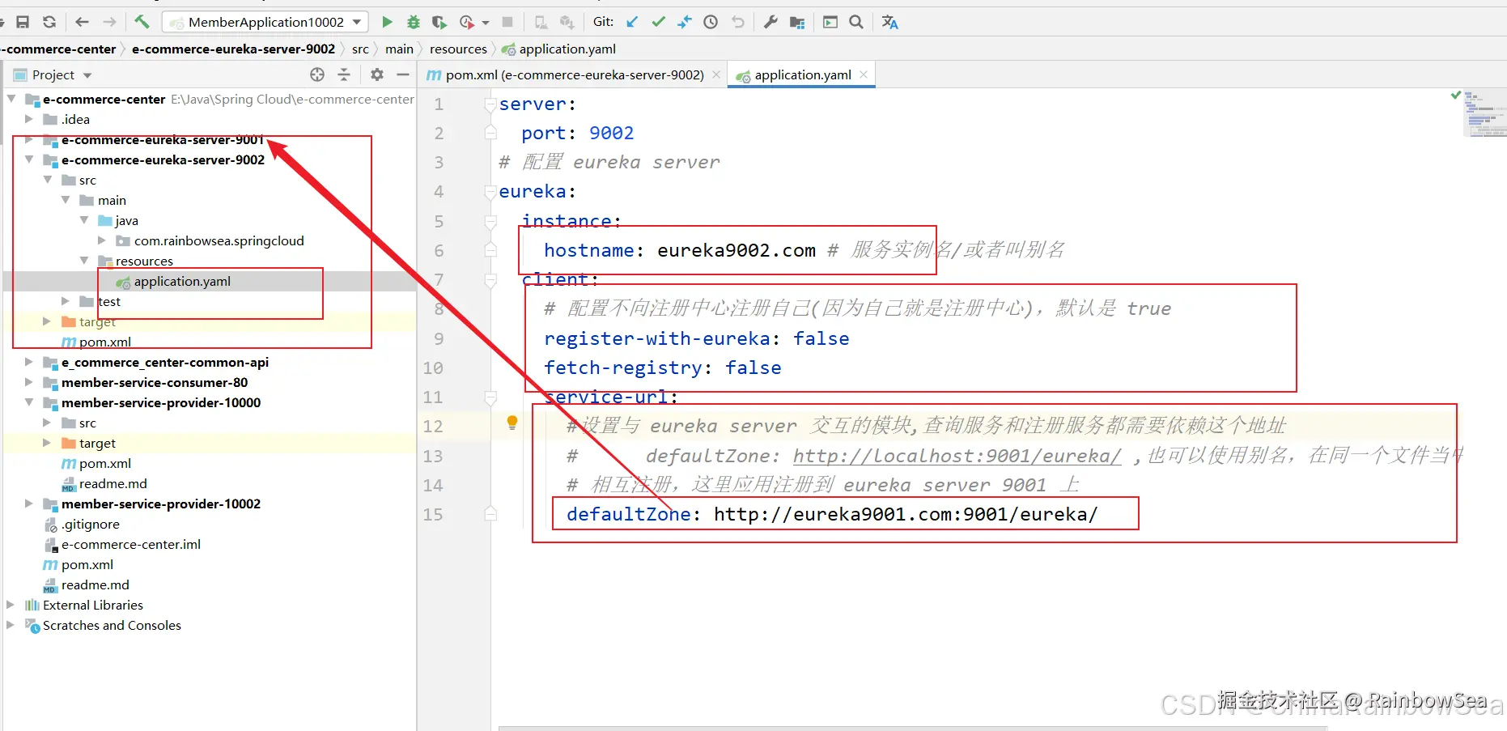Open the localhost:9001/eureka link on line 13
Image resolution: width=1507 pixels, height=731 pixels.
tap(957, 456)
